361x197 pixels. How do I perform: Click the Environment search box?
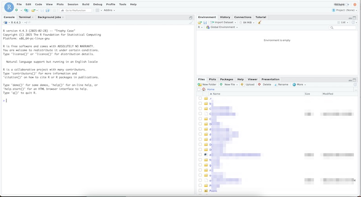coord(342,28)
